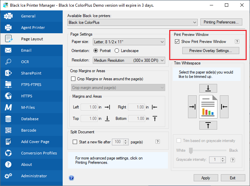The width and height of the screenshot is (250, 186).
Task: Click the FTPS-FTPES server icon
Action: [x=8, y=85]
